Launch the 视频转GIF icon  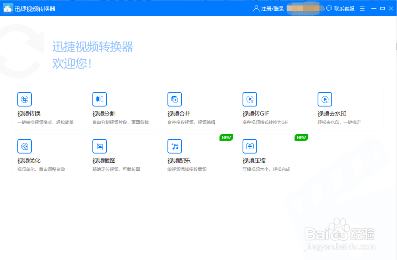click(x=250, y=99)
